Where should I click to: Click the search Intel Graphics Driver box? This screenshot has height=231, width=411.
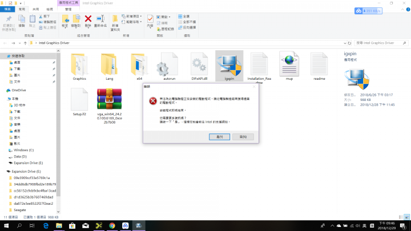381,43
